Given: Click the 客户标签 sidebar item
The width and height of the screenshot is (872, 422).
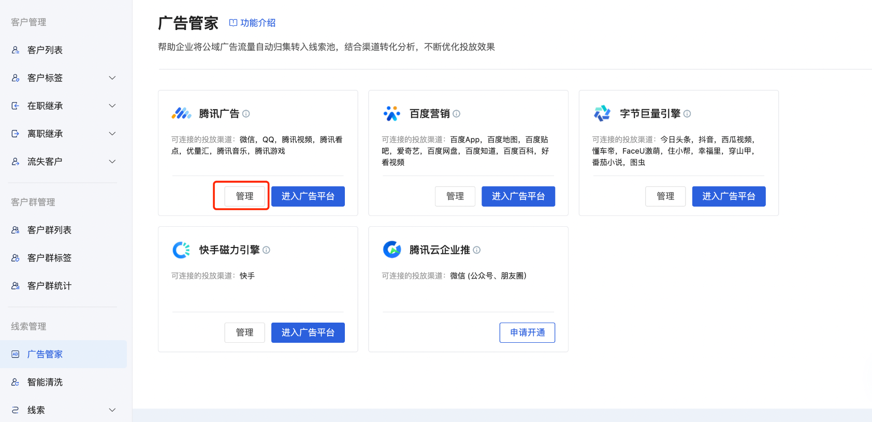Looking at the screenshot, I should coord(63,78).
